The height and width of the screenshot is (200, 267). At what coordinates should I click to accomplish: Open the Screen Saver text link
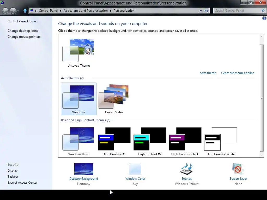click(x=238, y=179)
